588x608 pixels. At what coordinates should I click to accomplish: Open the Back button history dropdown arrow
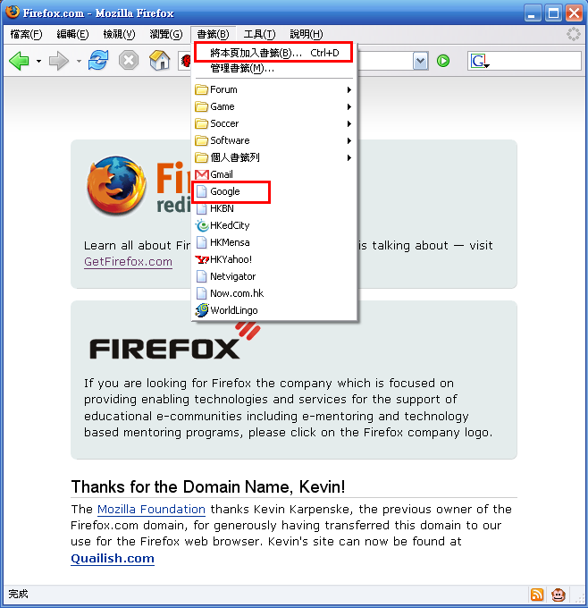38,62
